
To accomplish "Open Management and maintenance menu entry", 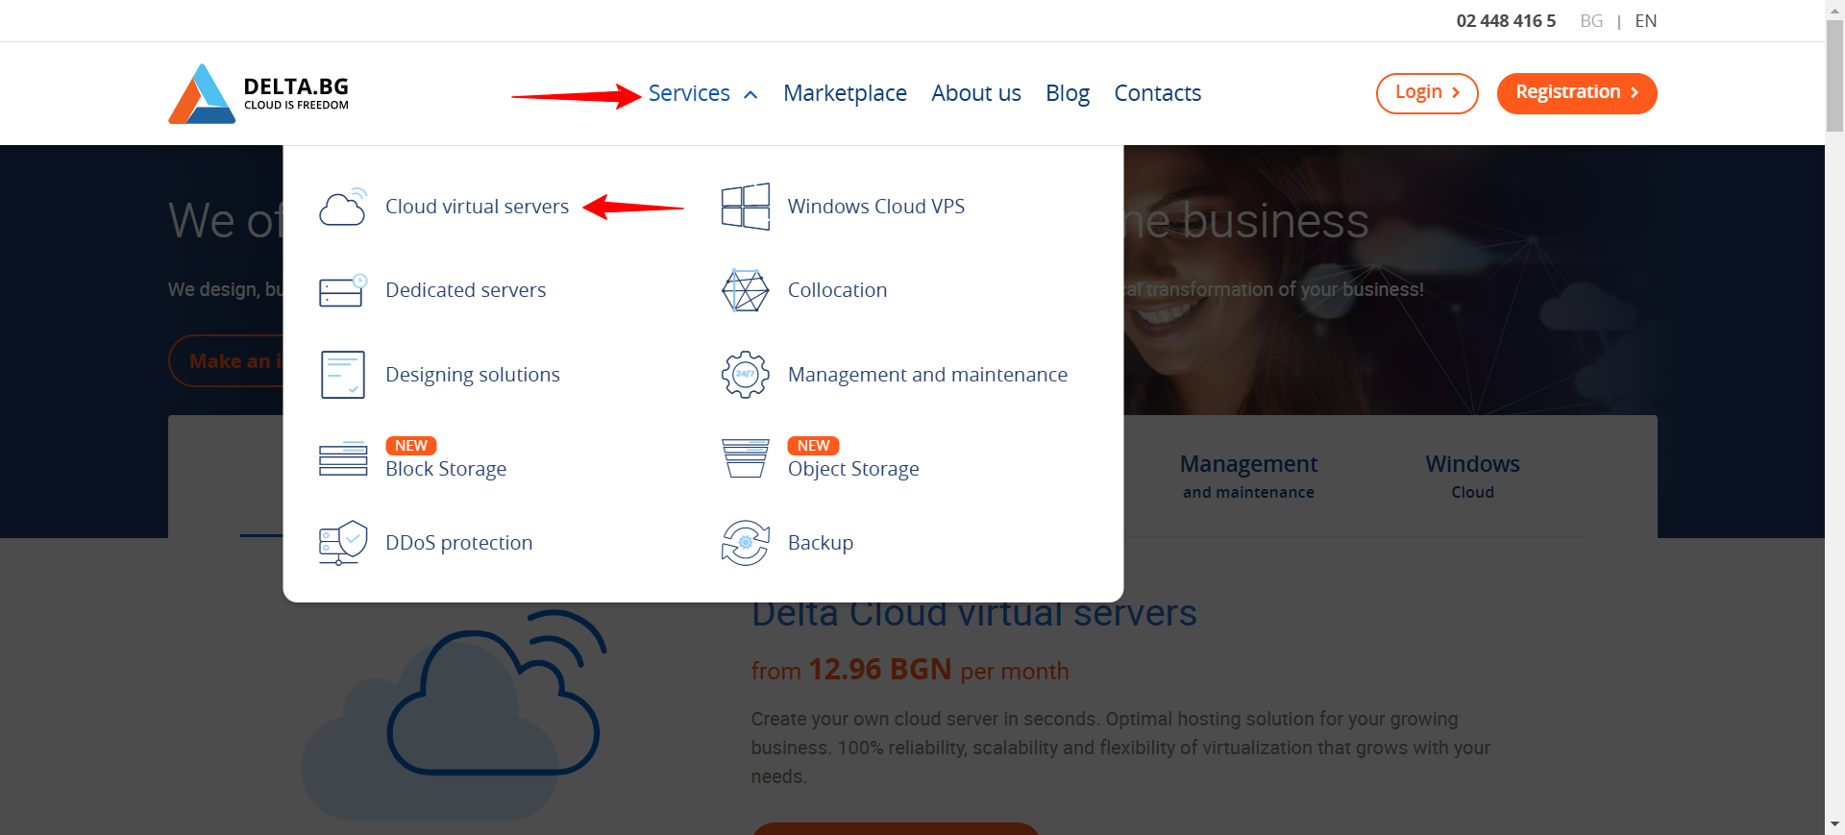I will tap(928, 375).
